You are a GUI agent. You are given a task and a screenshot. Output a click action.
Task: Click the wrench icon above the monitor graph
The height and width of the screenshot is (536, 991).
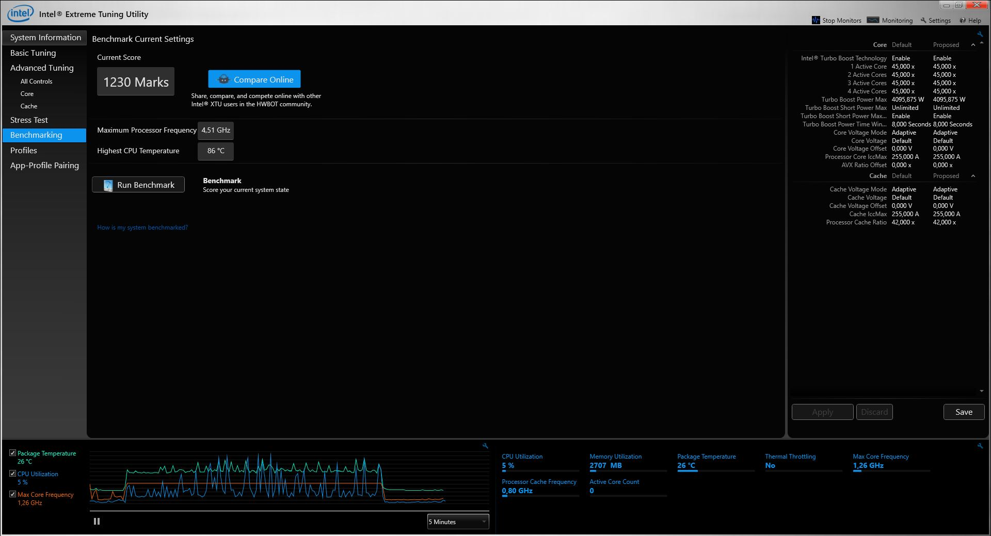tap(485, 446)
